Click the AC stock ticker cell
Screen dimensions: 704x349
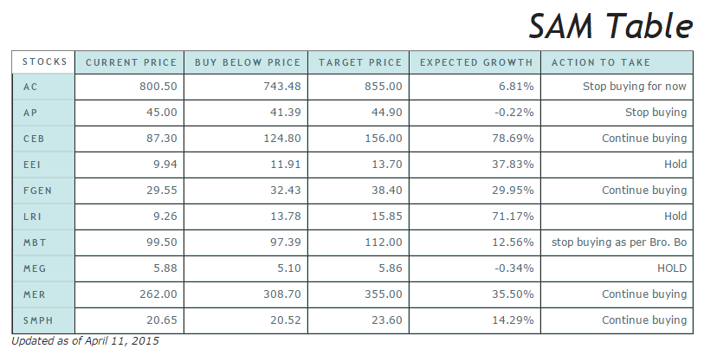click(x=44, y=87)
